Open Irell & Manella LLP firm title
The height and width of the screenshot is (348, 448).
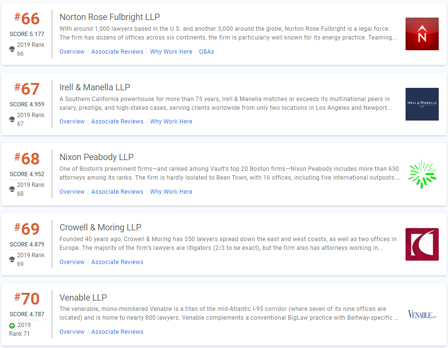coord(95,87)
